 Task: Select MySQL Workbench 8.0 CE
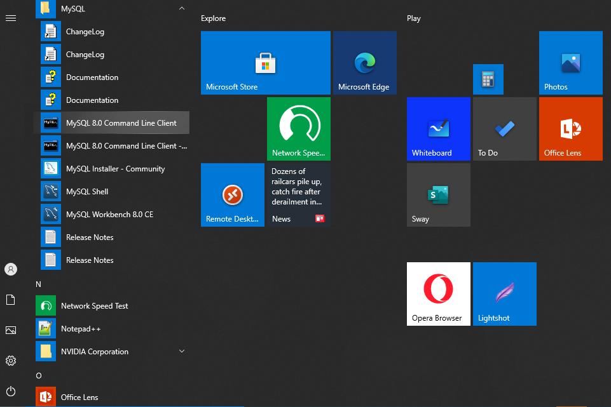(109, 215)
